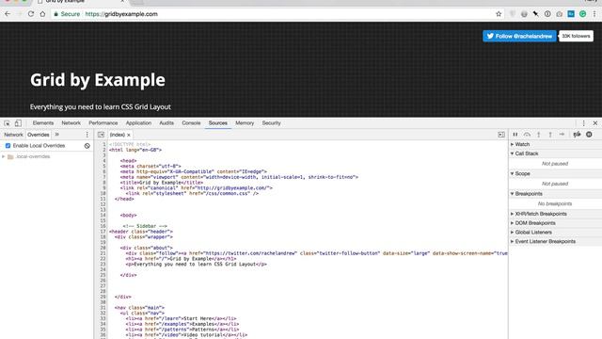Select the Overrides navigator tab
Viewport: 602px width, 339px height.
(38, 135)
